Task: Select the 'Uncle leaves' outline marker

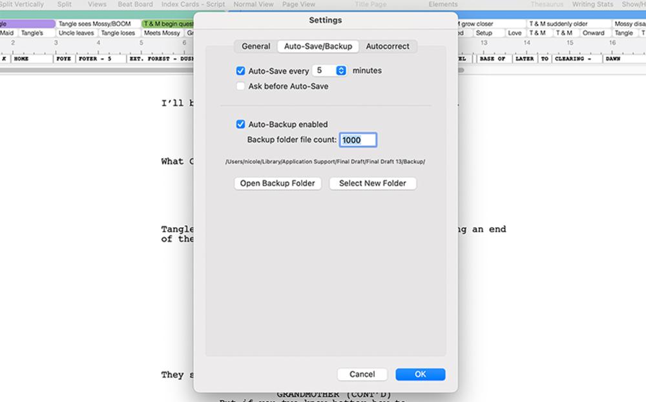Action: pos(76,33)
